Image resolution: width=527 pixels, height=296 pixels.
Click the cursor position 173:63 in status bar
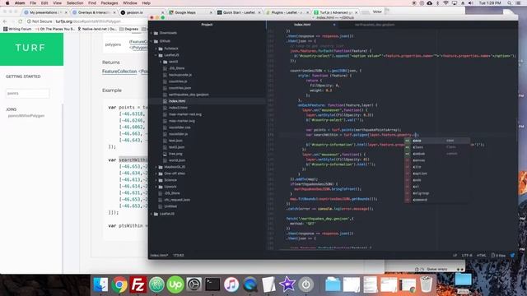(x=179, y=256)
